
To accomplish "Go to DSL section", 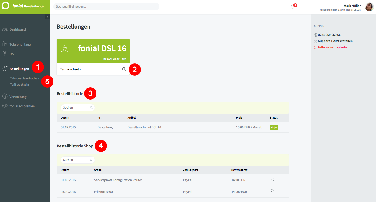I will point(13,54).
